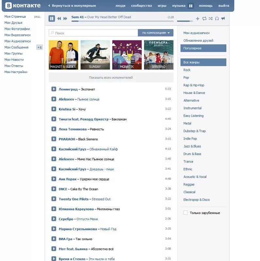260x261 pixels.
Task: Play Ани Лорак – Удержи мое сердце
Action: 54,179
